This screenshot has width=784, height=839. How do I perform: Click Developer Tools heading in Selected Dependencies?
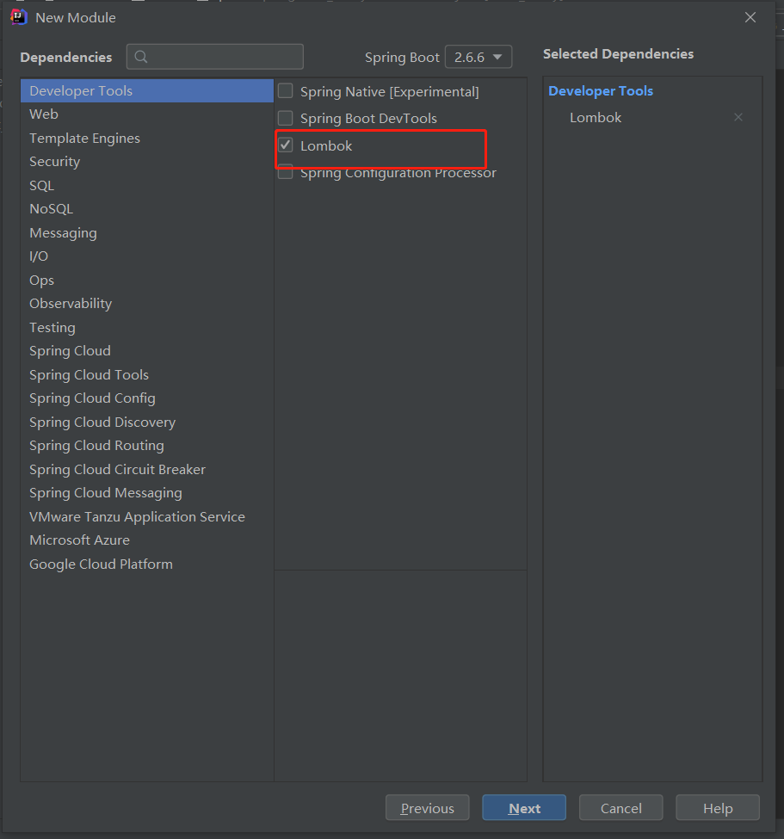(x=601, y=91)
